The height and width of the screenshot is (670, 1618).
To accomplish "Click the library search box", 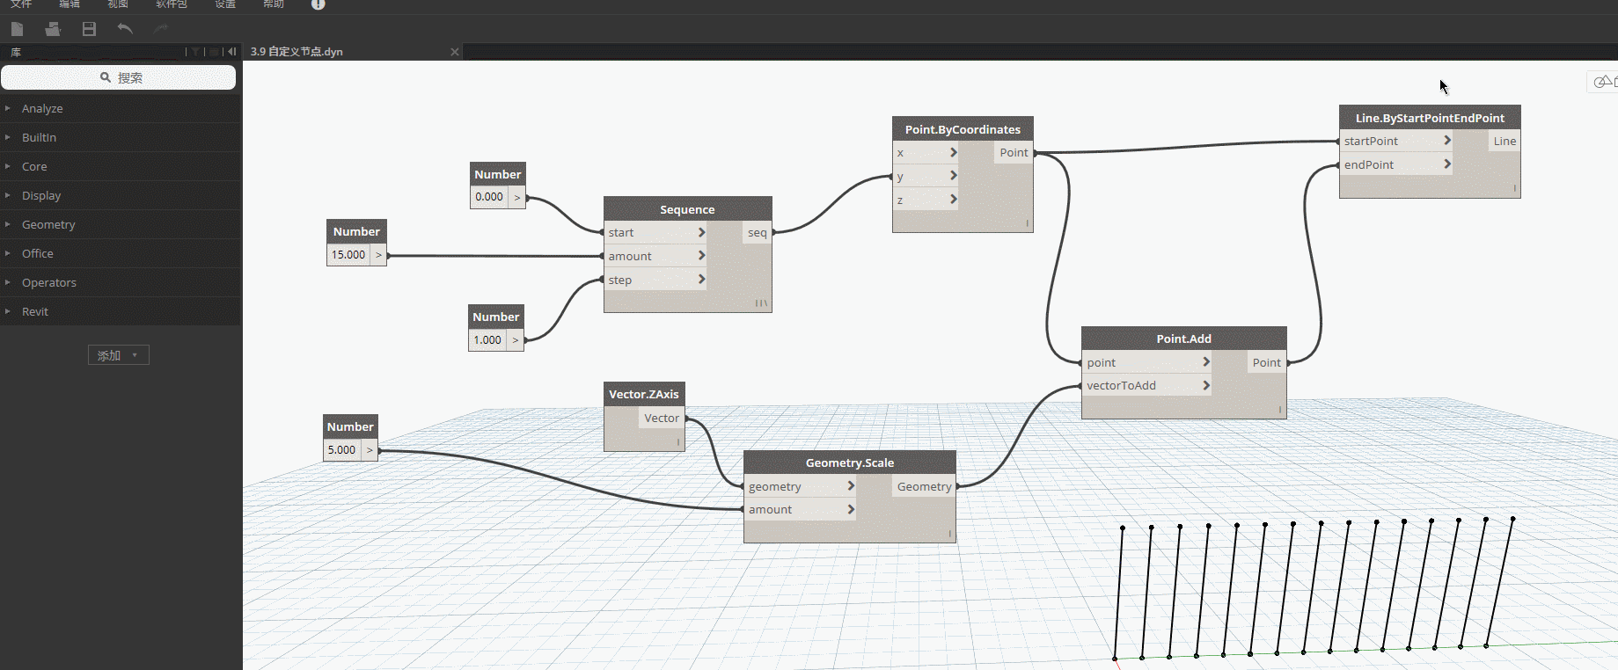I will [119, 77].
